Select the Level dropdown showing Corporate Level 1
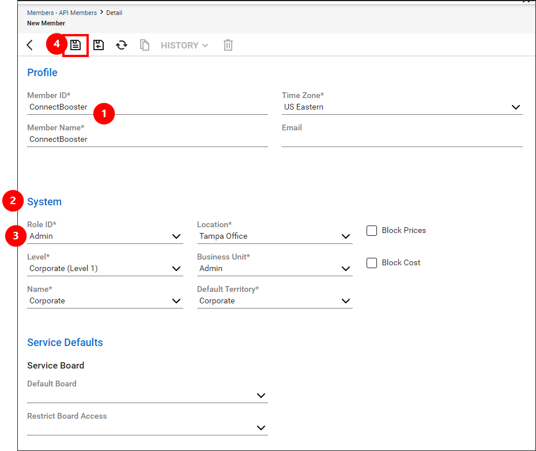This screenshot has width=536, height=451. 176,268
